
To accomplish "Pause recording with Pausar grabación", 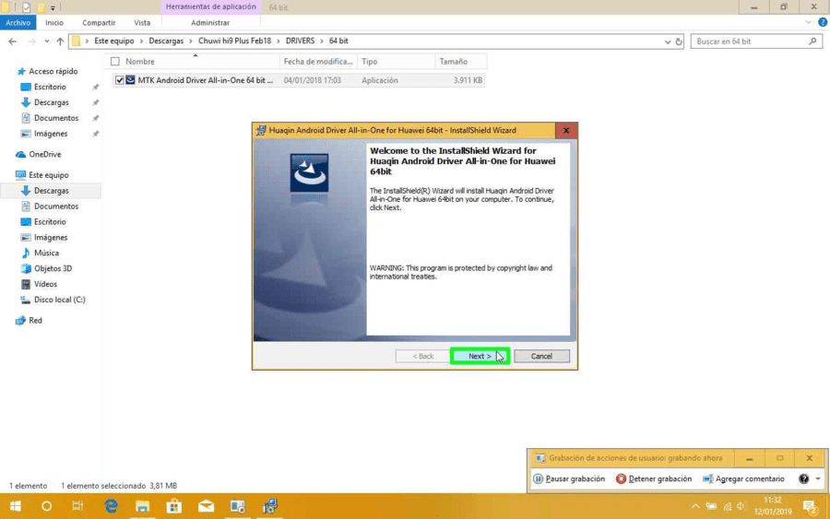I will pyautogui.click(x=569, y=478).
